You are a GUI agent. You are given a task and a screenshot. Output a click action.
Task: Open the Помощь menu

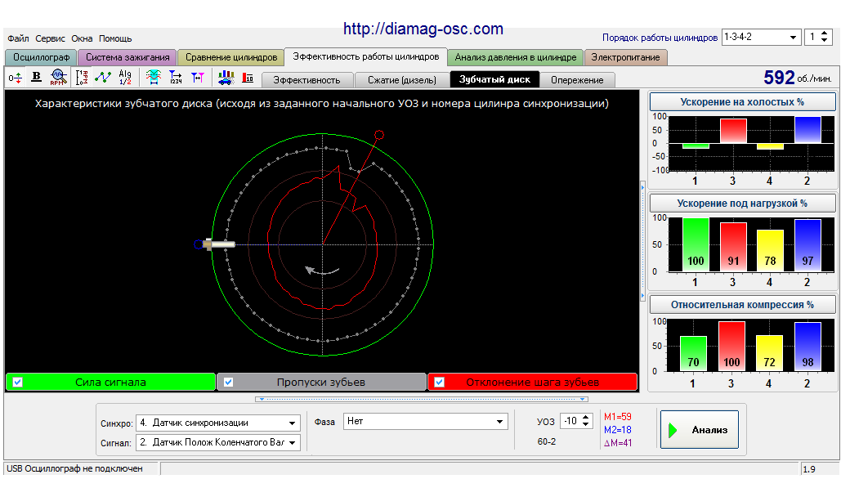tap(115, 38)
